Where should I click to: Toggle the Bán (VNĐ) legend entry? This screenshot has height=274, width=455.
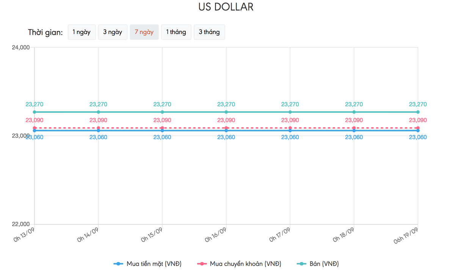324,264
